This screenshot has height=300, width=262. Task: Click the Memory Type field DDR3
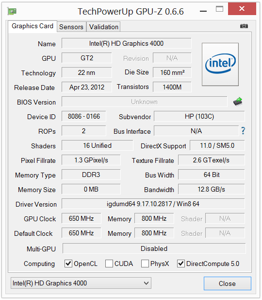click(91, 175)
